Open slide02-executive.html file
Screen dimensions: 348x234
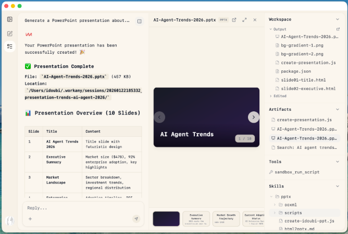tap(305, 89)
